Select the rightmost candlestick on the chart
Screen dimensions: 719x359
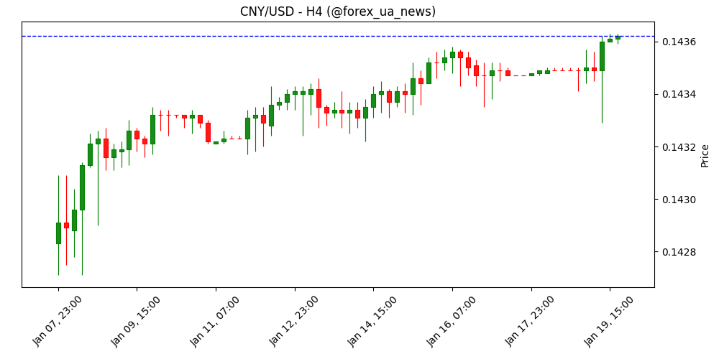pyautogui.click(x=618, y=38)
